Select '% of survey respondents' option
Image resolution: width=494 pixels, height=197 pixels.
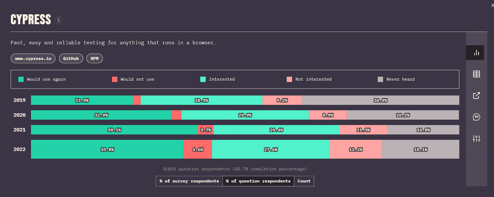pos(189,181)
